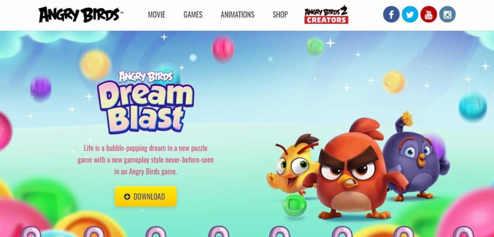The width and height of the screenshot is (494, 237).
Task: Open the Angry Birds 2 Creators logo
Action: (326, 15)
